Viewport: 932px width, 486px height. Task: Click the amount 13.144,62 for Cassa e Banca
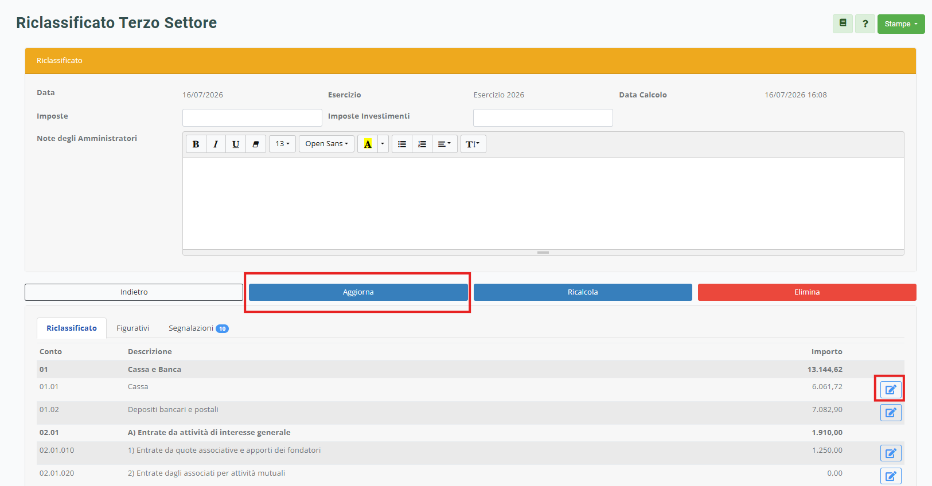coord(825,370)
